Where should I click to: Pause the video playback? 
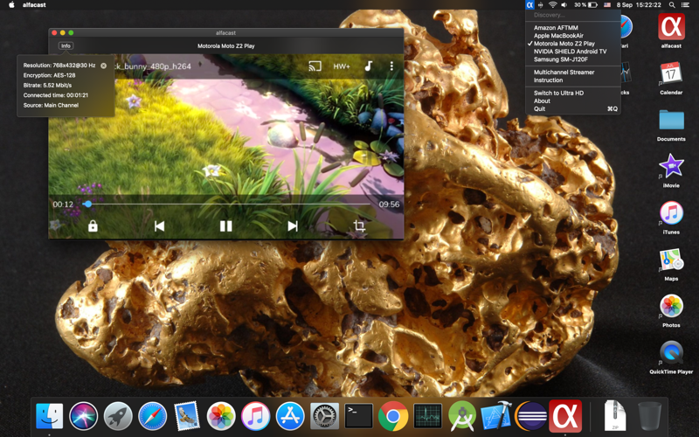coord(225,225)
